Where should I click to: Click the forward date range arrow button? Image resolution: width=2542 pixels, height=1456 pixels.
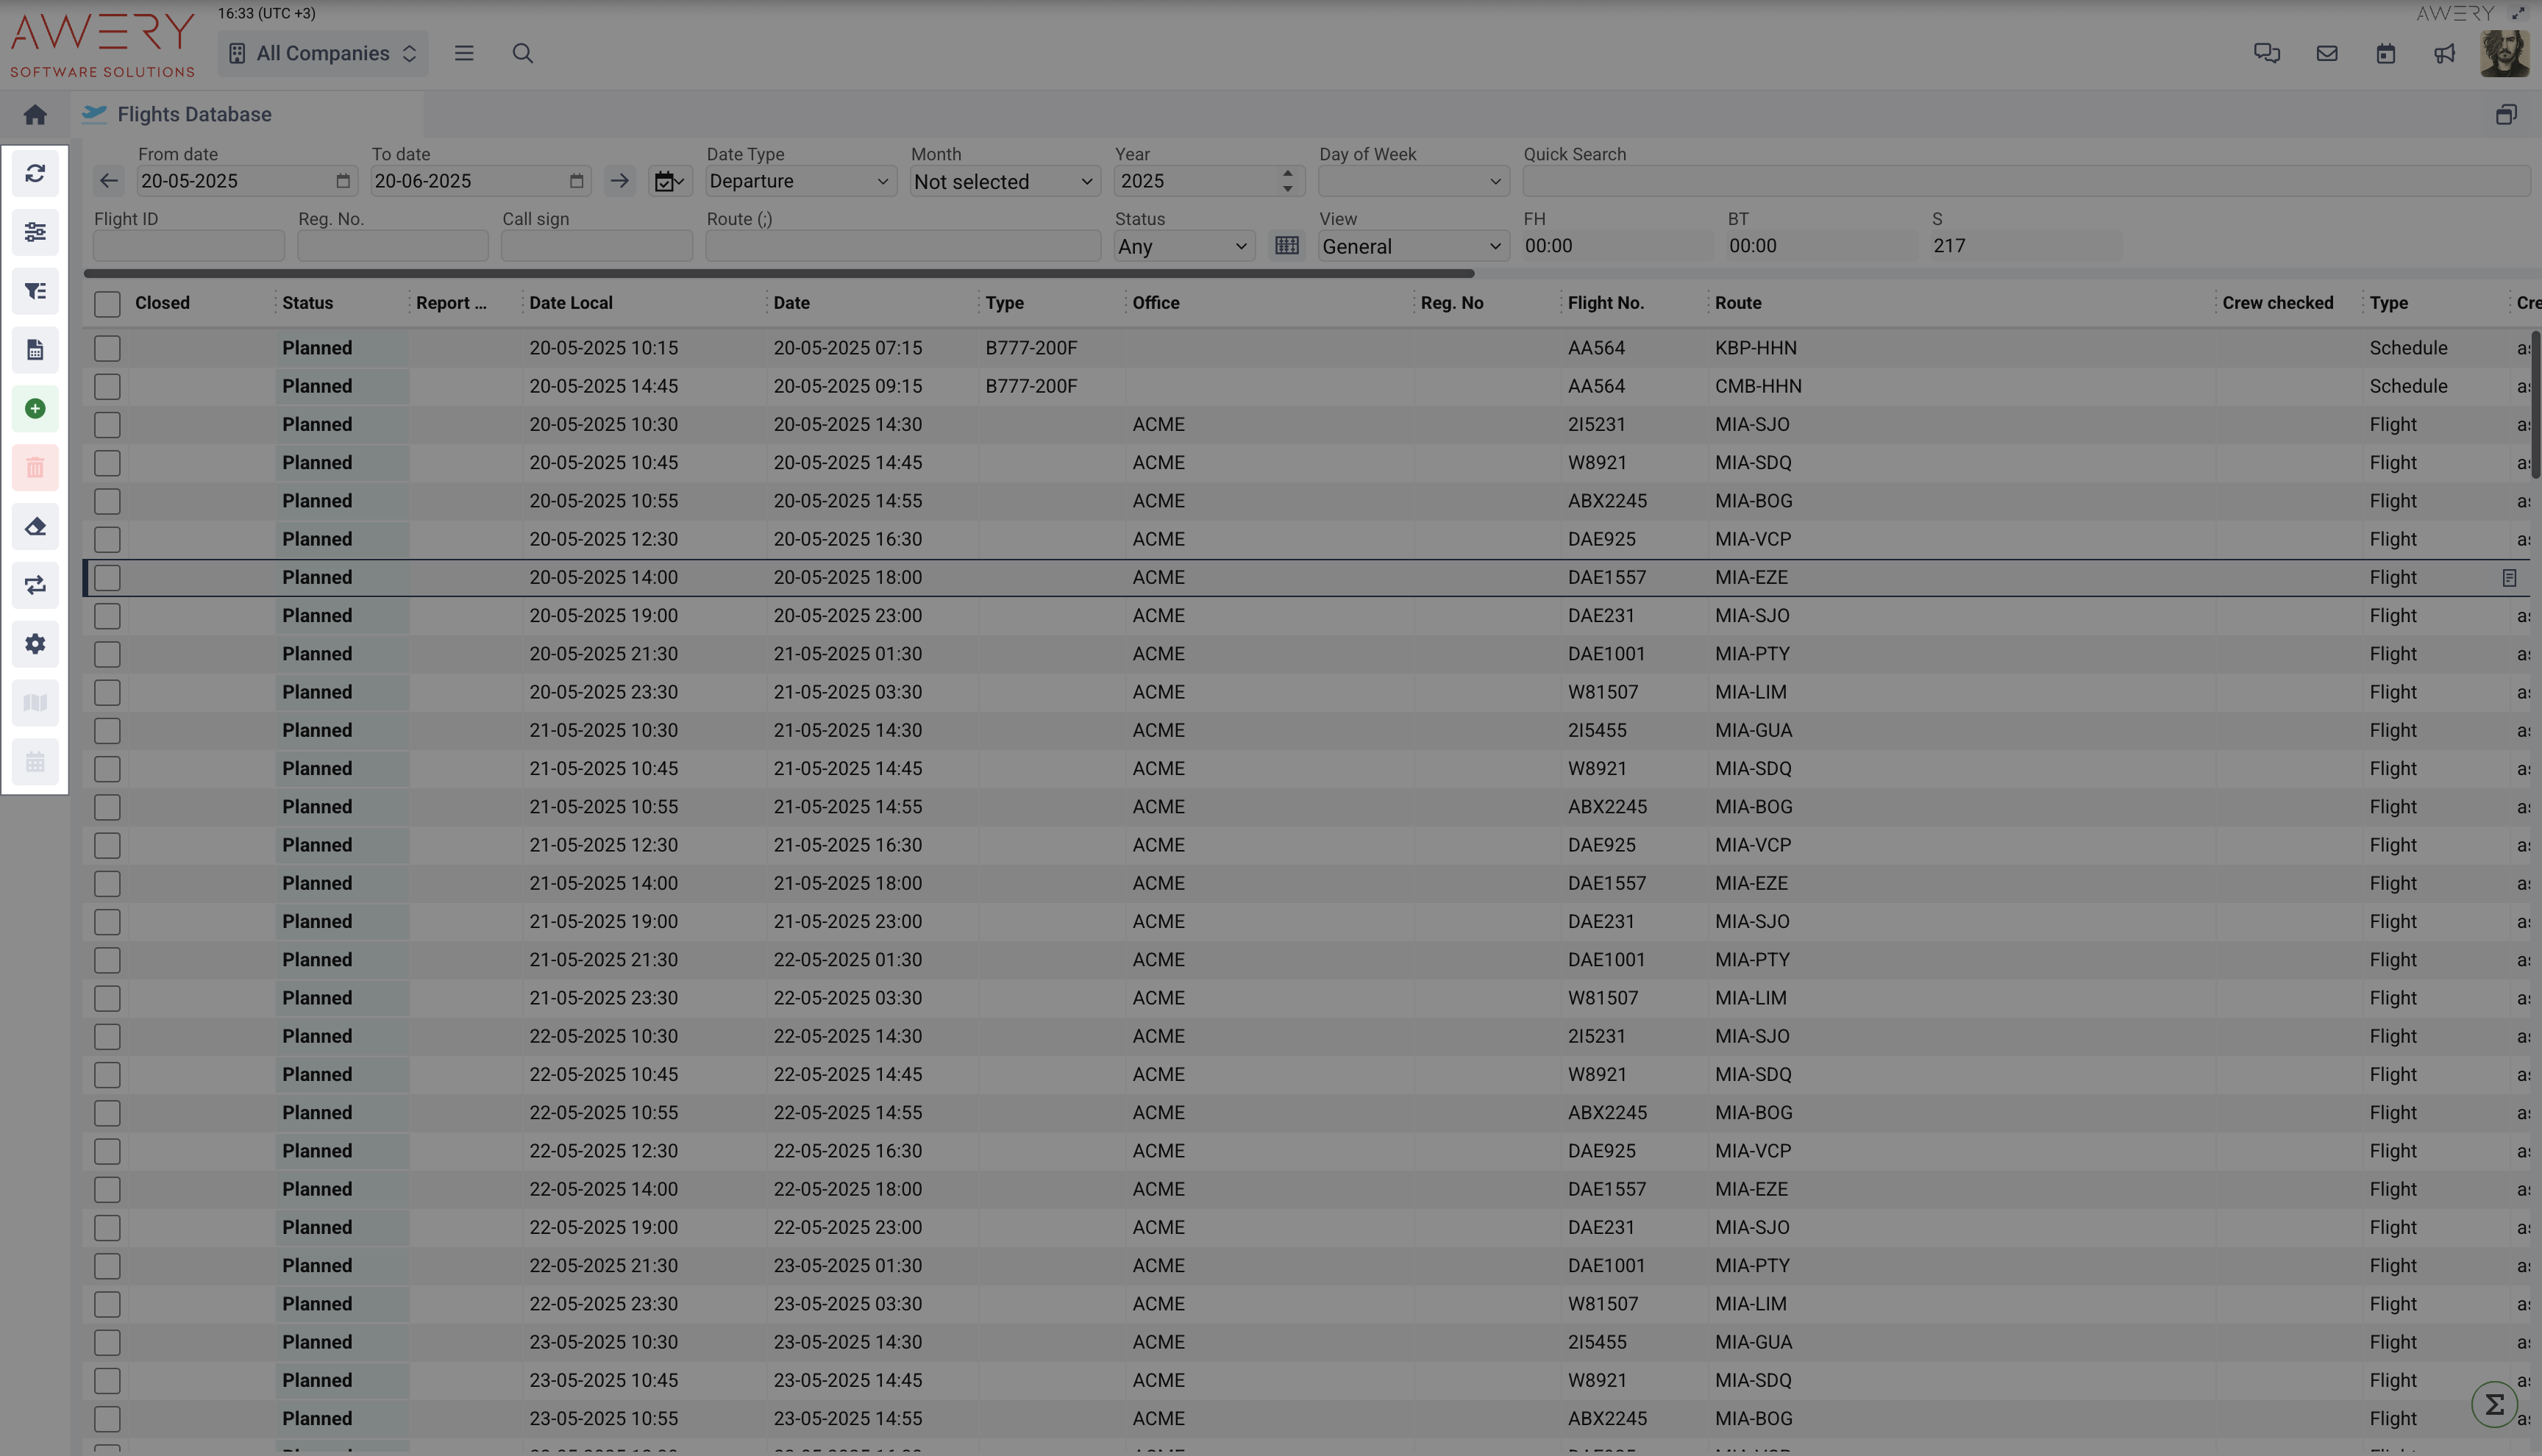point(620,182)
